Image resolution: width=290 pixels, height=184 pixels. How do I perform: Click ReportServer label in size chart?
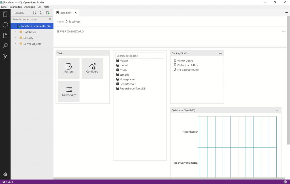tap(190, 132)
